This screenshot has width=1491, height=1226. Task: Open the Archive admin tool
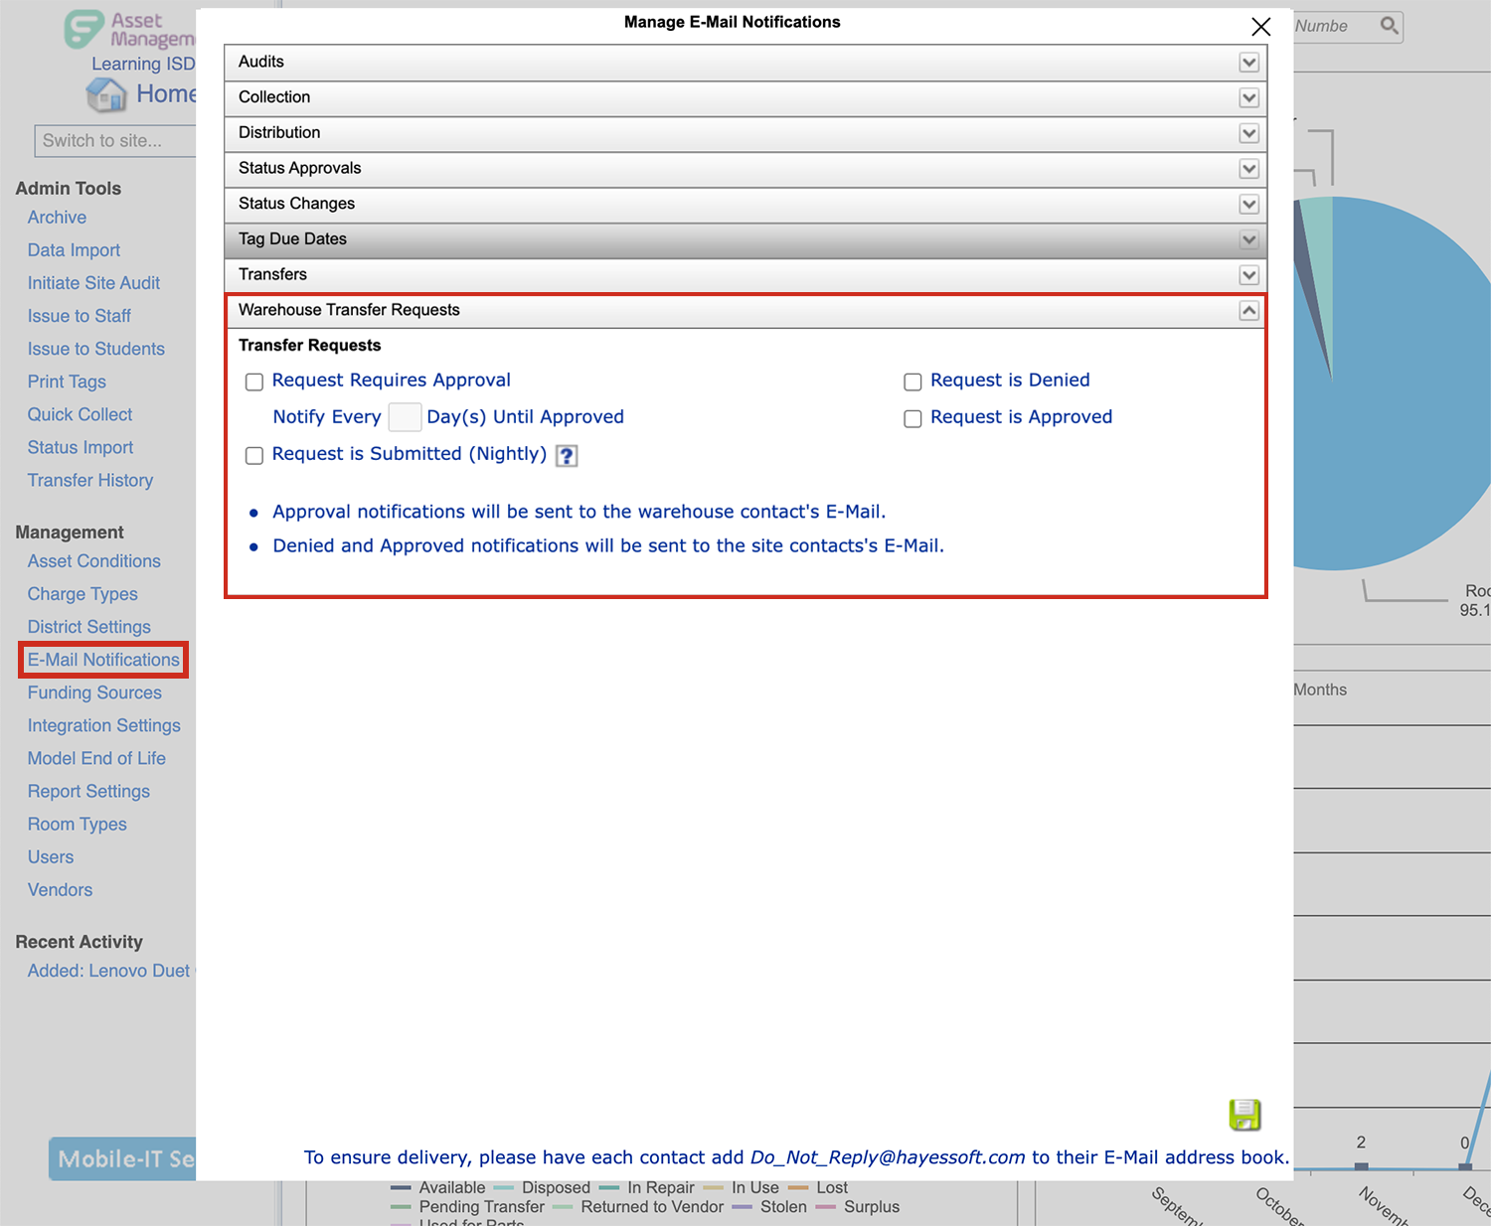pos(57,218)
